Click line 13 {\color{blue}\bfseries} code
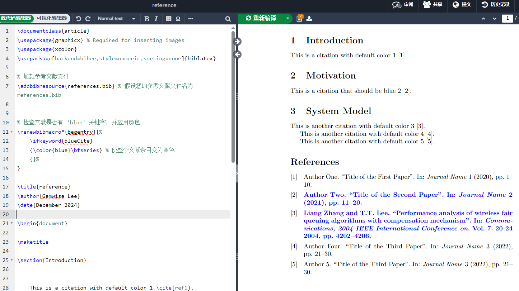This screenshot has width=519, height=291. click(66, 150)
